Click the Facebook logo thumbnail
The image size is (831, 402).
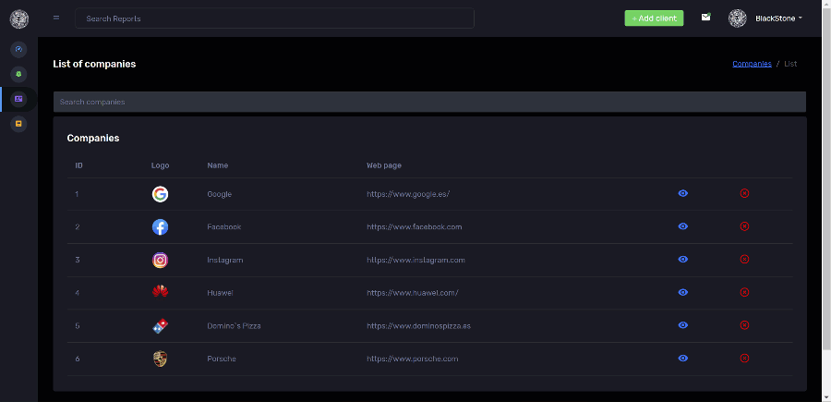pyautogui.click(x=160, y=227)
